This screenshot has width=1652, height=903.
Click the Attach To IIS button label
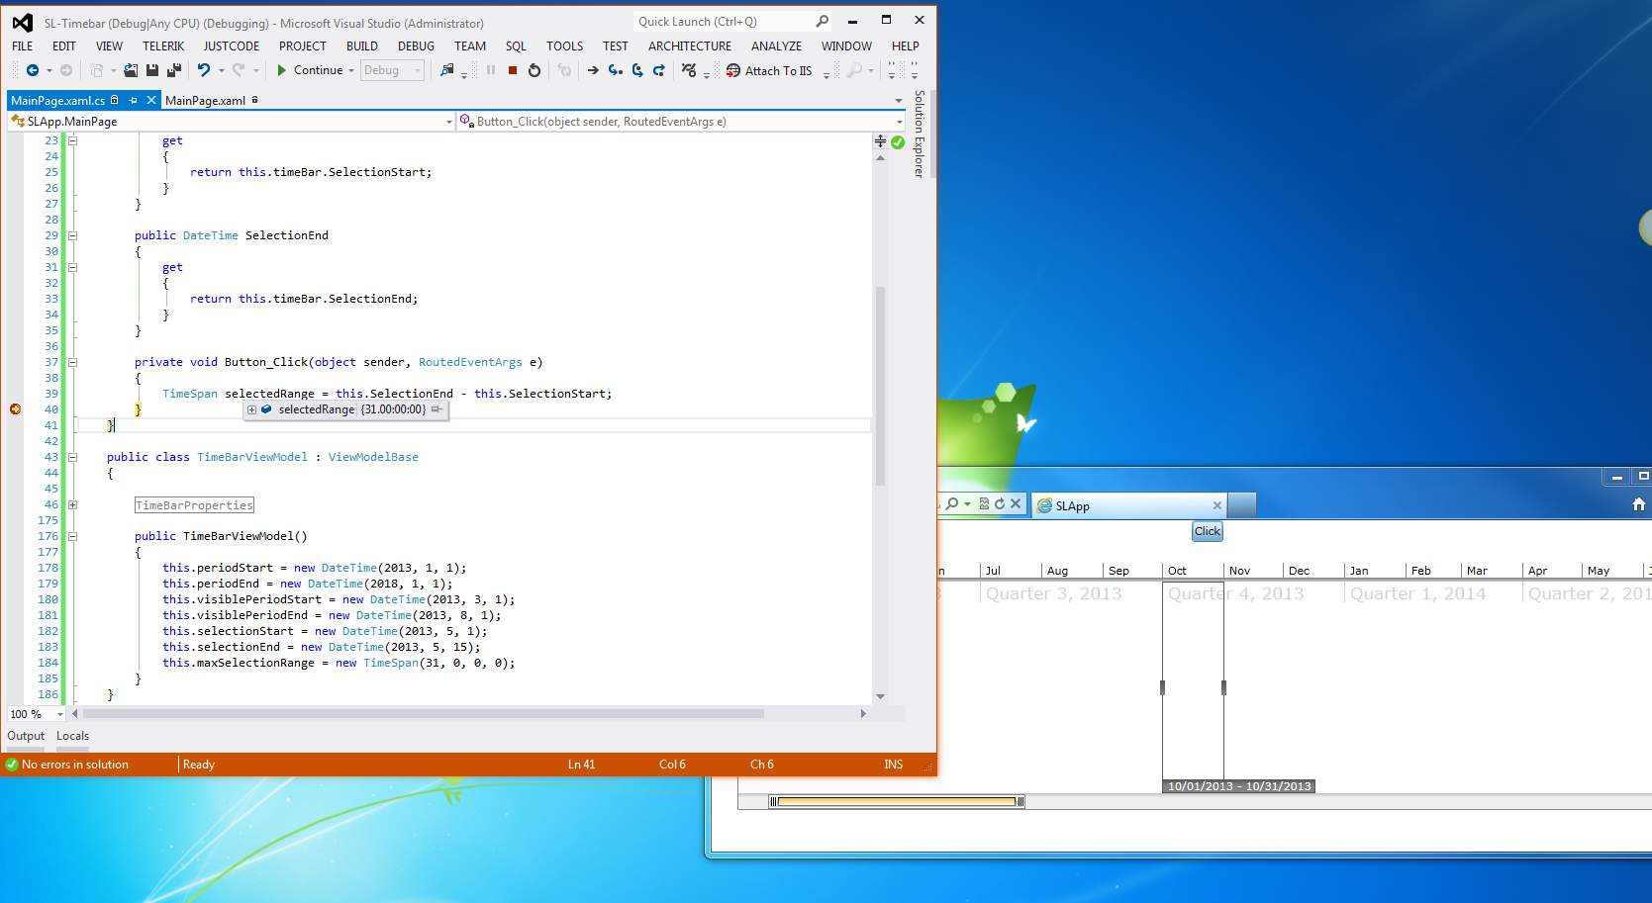(778, 70)
